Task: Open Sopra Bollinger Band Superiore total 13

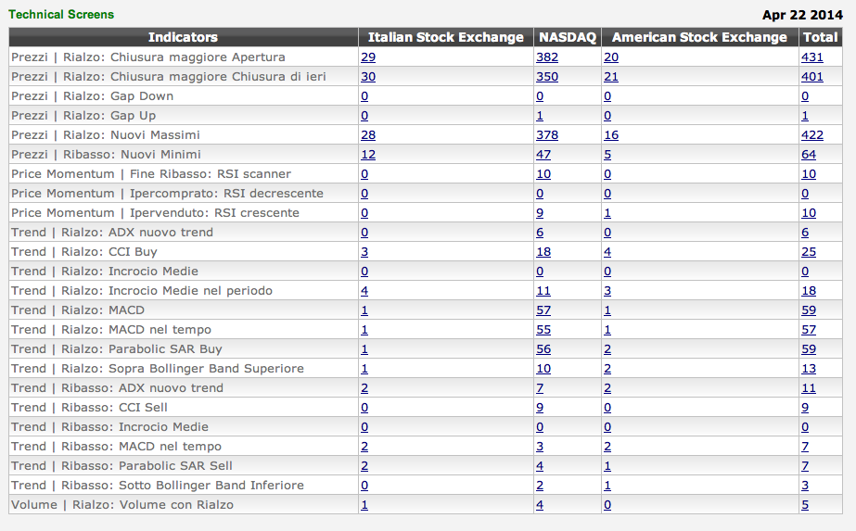Action: (809, 369)
